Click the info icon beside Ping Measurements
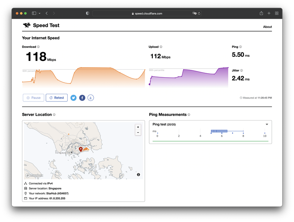 point(189,115)
